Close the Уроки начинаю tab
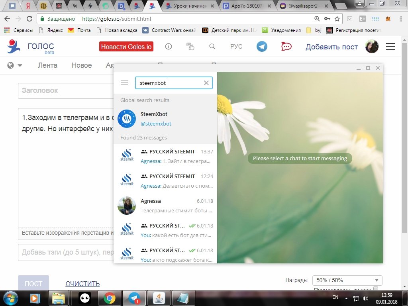This screenshot has height=306, width=408. [212, 6]
